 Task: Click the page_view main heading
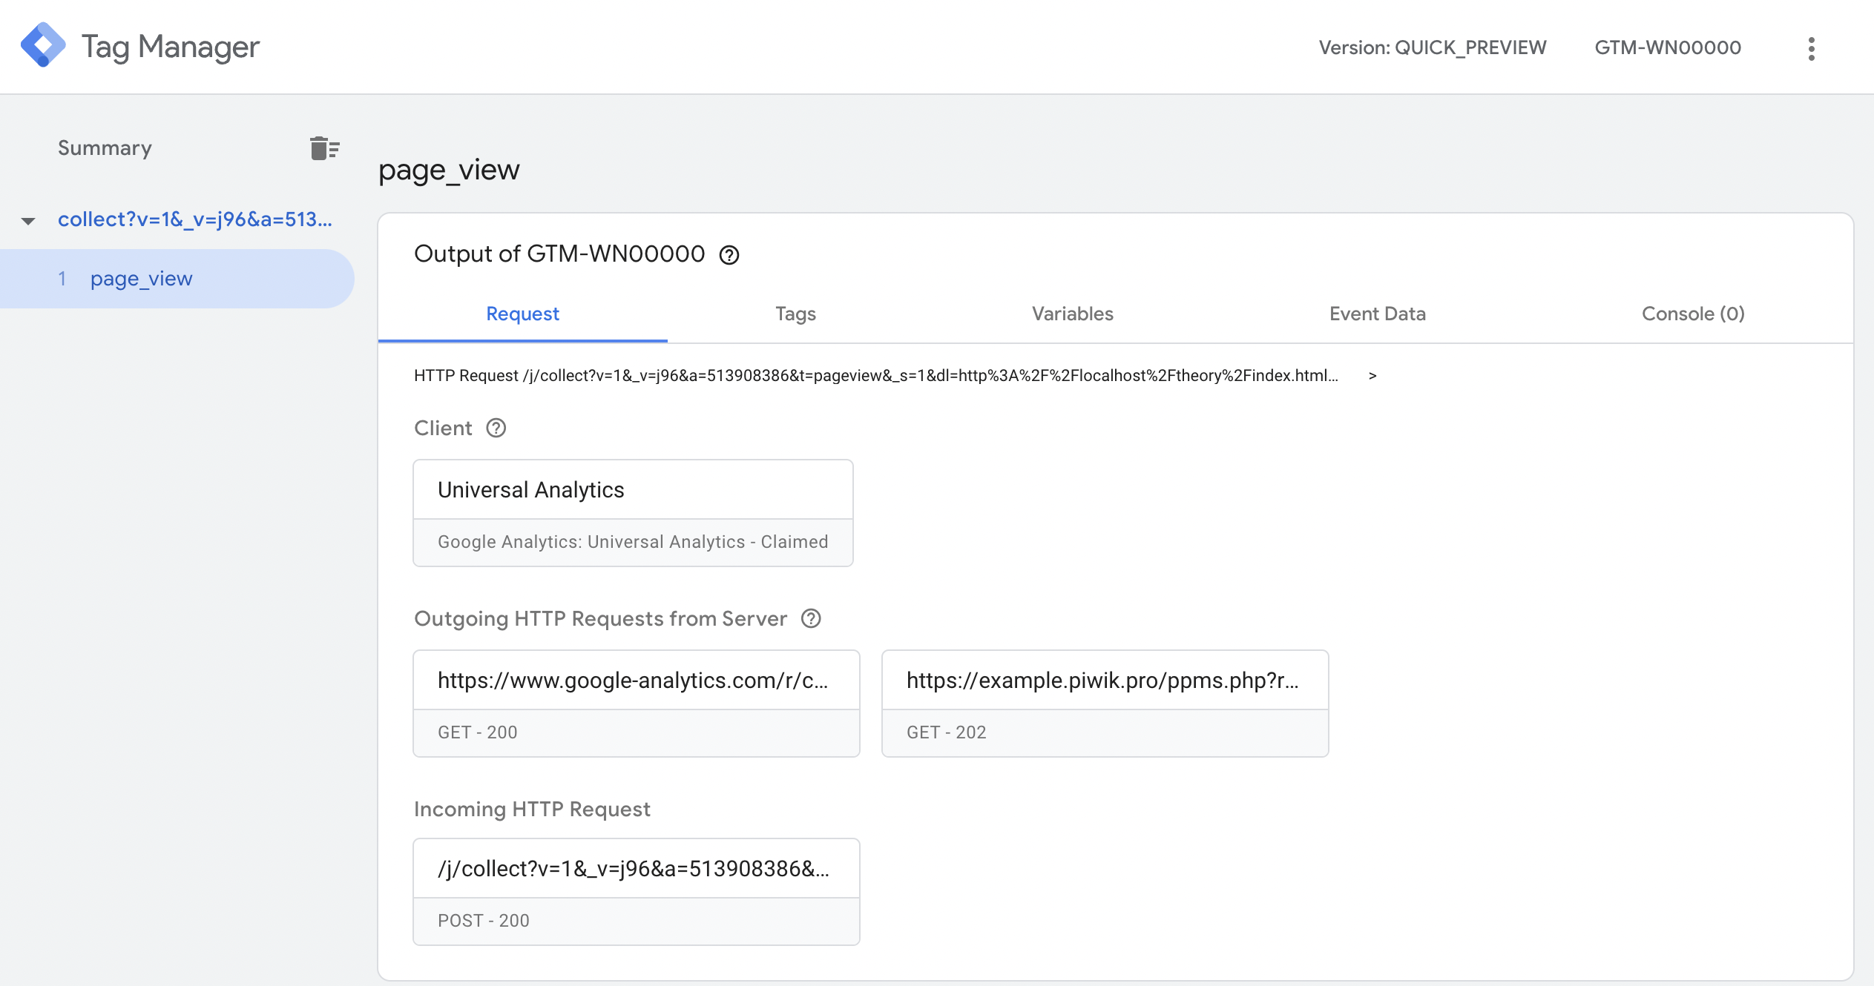coord(449,170)
